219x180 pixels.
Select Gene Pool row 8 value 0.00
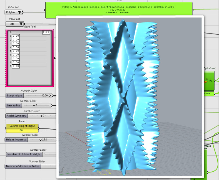(16, 62)
